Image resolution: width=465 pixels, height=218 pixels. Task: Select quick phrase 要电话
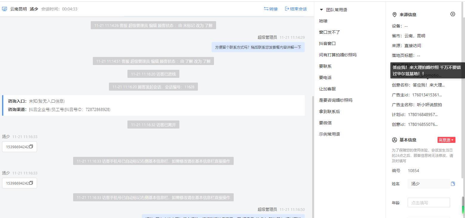tap(325, 78)
